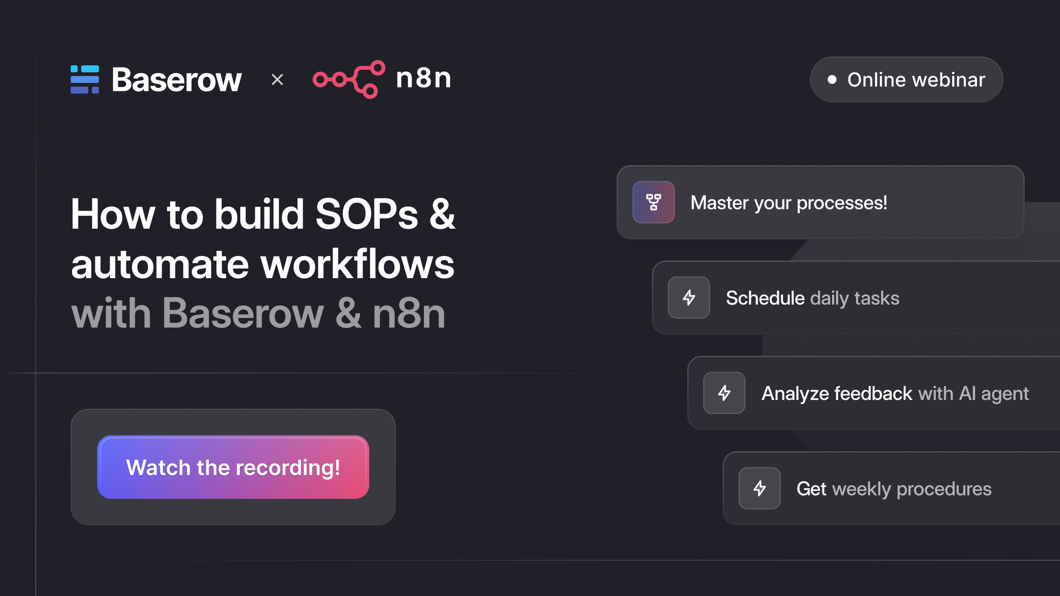
Task: Click the lightning icon beside Analyze feedback
Action: [724, 393]
